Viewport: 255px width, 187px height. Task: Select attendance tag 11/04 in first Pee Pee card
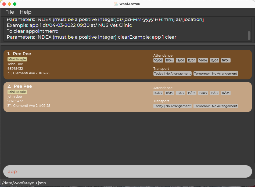(169, 60)
